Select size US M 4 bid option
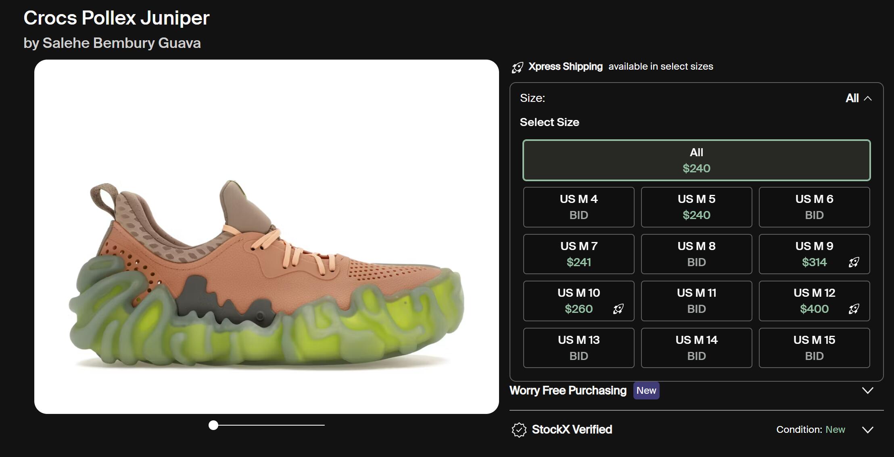This screenshot has height=457, width=894. coord(579,207)
